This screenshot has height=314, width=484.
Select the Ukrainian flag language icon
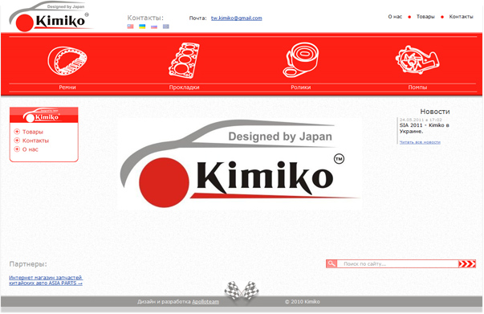click(x=142, y=27)
